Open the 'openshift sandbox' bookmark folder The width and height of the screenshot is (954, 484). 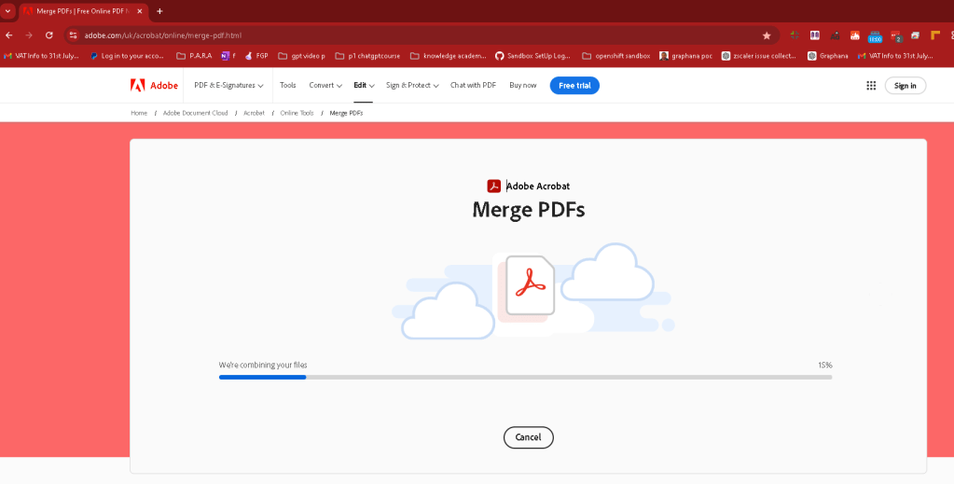coord(615,55)
